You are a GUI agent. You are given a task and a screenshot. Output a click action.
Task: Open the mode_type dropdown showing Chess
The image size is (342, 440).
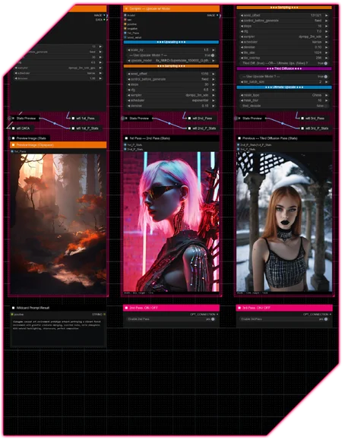pyautogui.click(x=284, y=95)
